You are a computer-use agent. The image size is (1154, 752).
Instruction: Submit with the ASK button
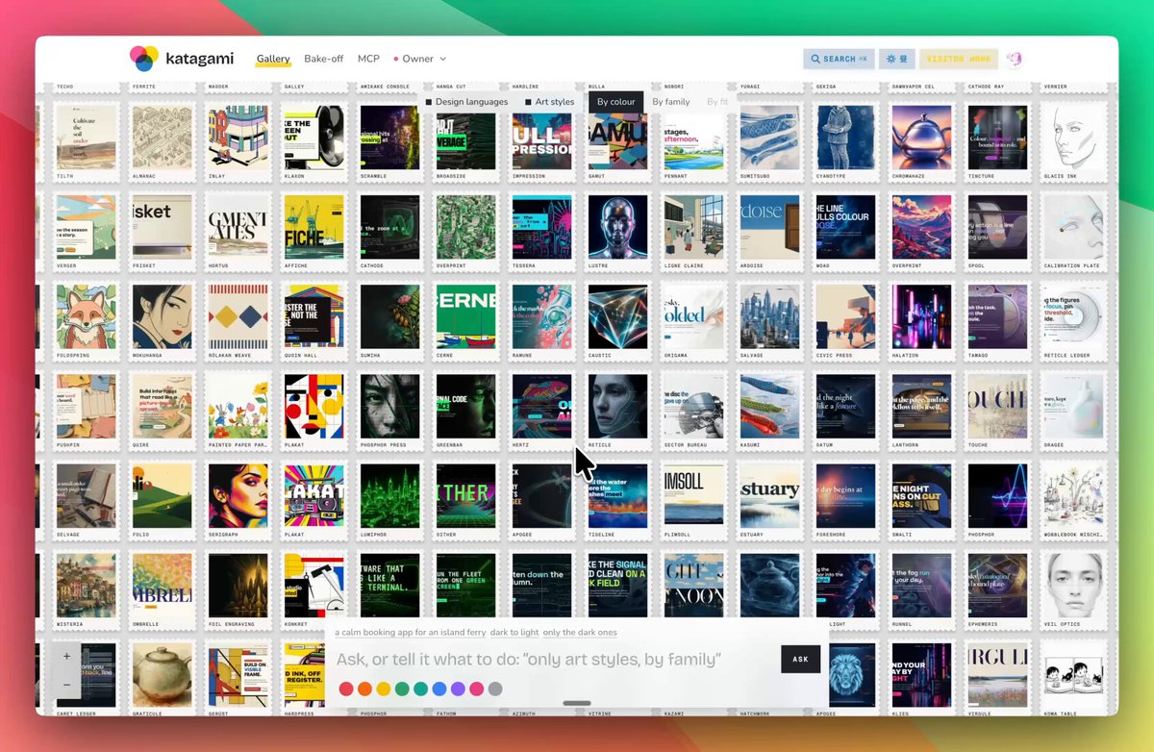(801, 659)
